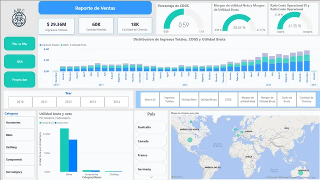
Task: Select the COGS measure tile
Action: pyautogui.click(x=228, y=99)
